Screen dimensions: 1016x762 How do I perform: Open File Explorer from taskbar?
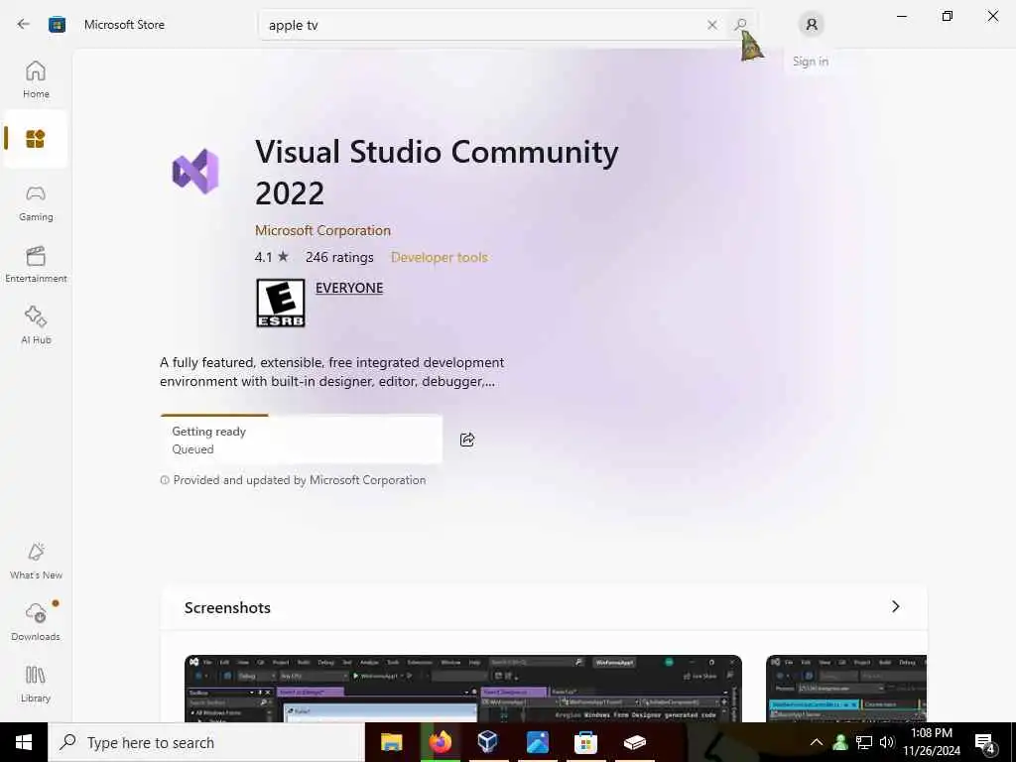coord(391,742)
